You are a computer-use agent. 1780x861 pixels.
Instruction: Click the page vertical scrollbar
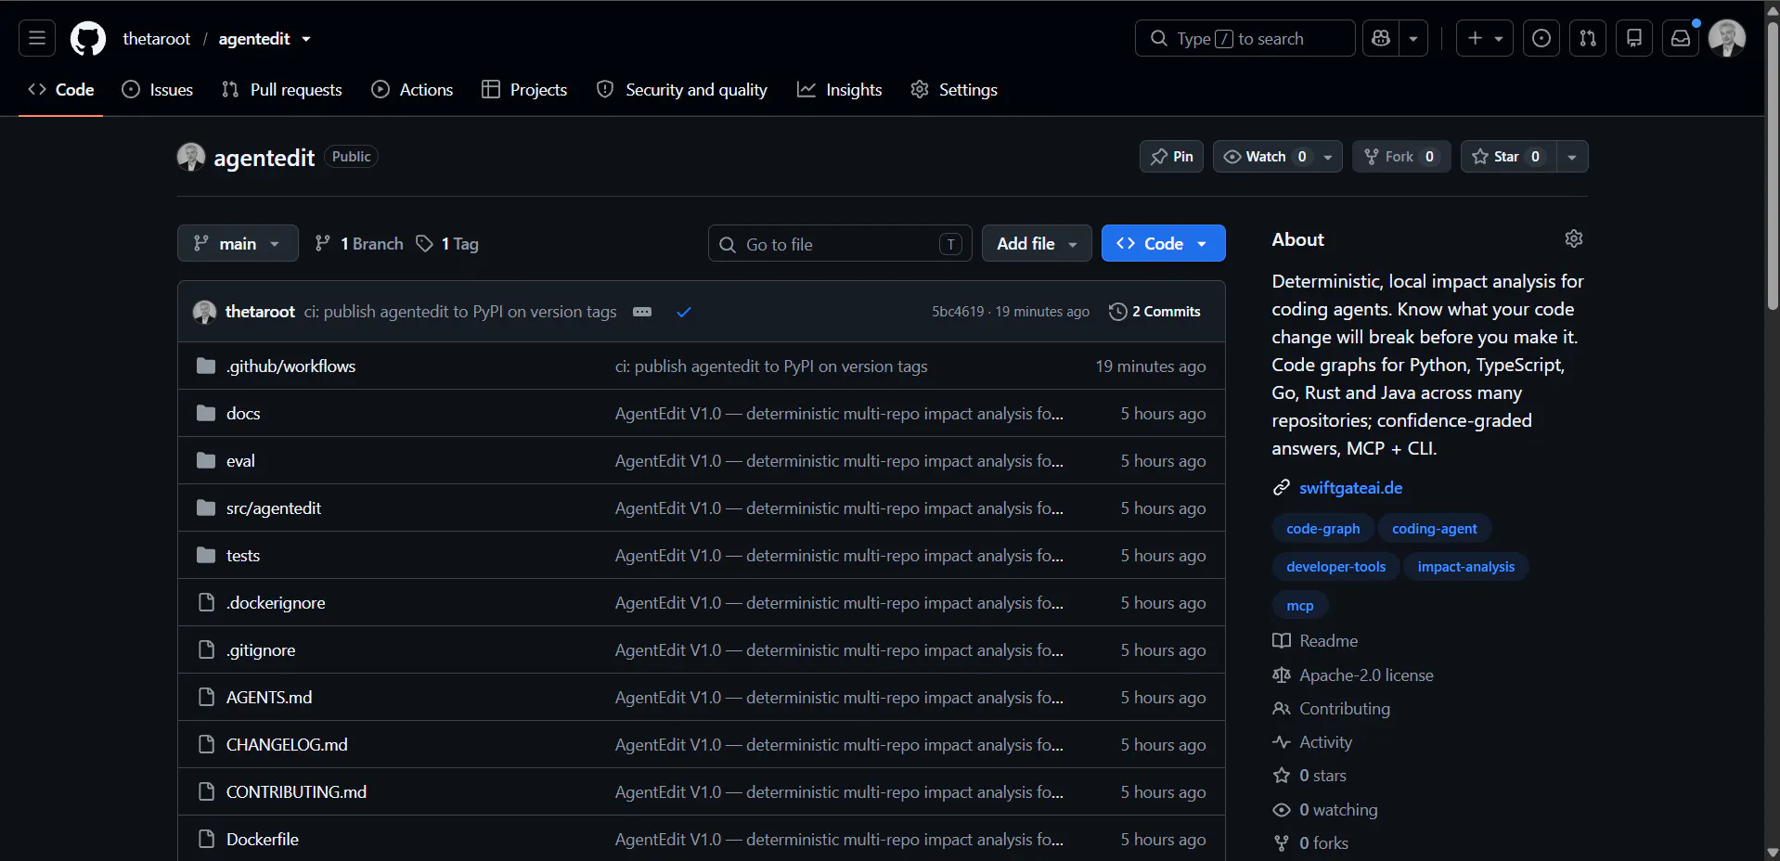click(x=1773, y=167)
